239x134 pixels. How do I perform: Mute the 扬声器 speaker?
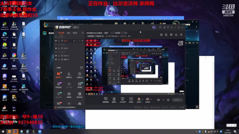[x=147, y=100]
